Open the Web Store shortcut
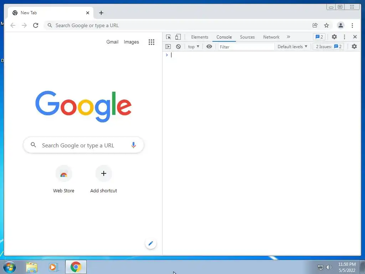 point(63,179)
